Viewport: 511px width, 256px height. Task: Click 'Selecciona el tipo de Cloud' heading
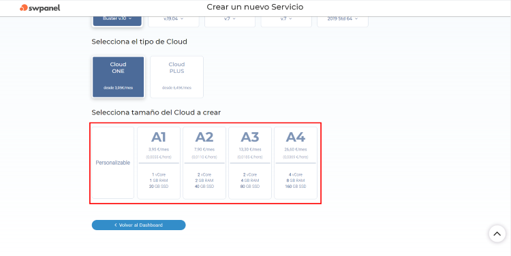pyautogui.click(x=139, y=42)
